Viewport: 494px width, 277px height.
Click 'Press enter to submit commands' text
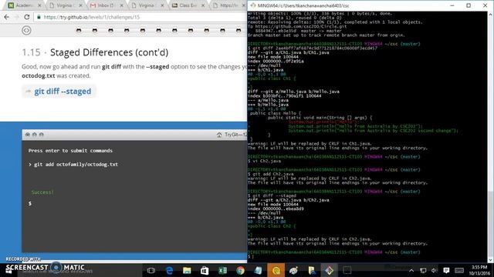click(x=70, y=151)
